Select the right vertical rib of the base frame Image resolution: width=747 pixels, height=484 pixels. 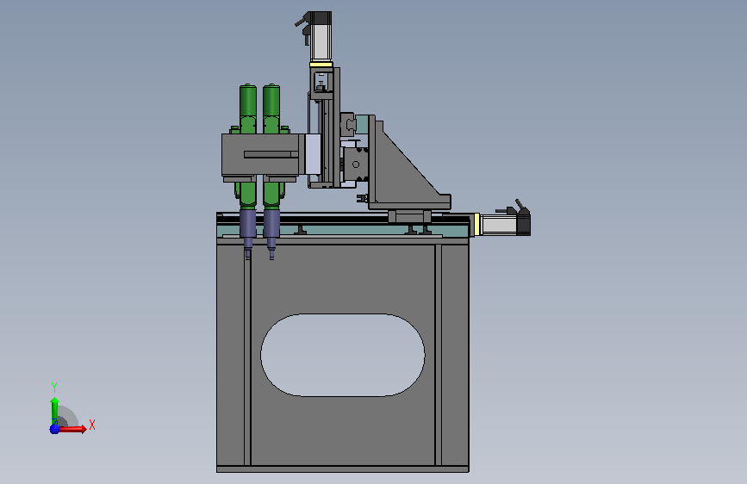(x=438, y=355)
